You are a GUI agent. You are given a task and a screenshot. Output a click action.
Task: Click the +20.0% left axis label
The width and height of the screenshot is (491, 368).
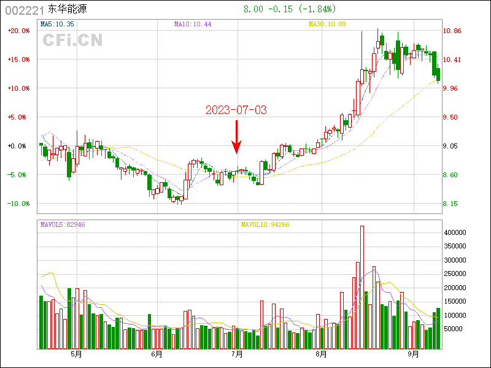pyautogui.click(x=18, y=31)
